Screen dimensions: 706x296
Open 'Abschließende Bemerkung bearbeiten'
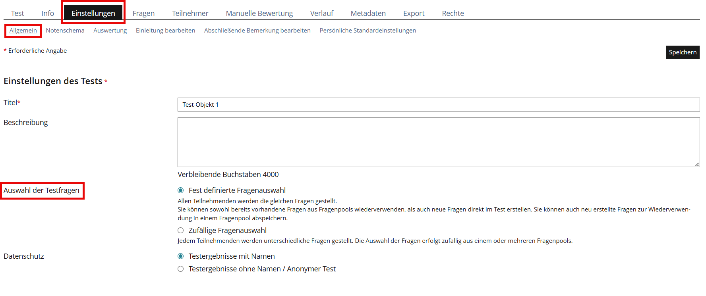coord(257,31)
